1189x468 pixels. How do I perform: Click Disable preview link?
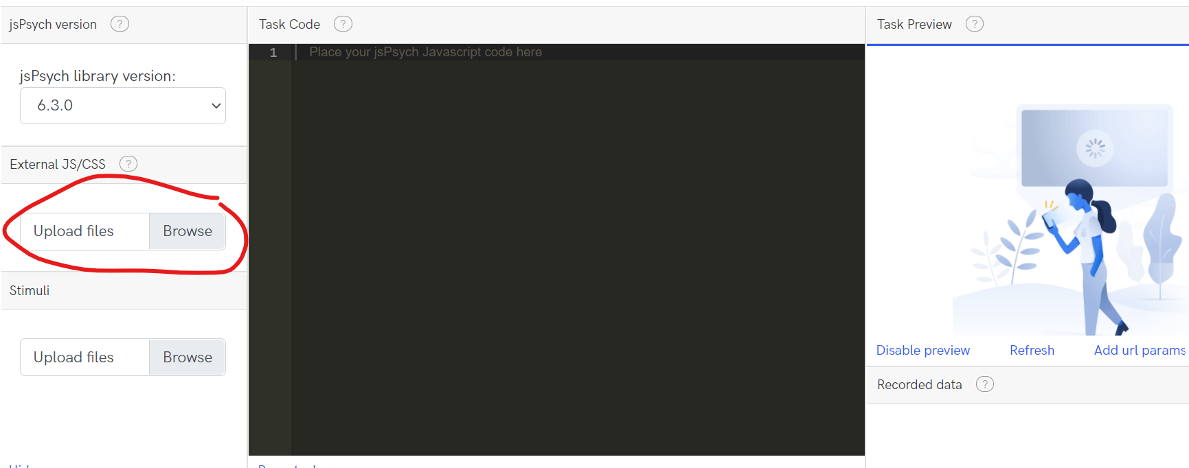(x=922, y=350)
